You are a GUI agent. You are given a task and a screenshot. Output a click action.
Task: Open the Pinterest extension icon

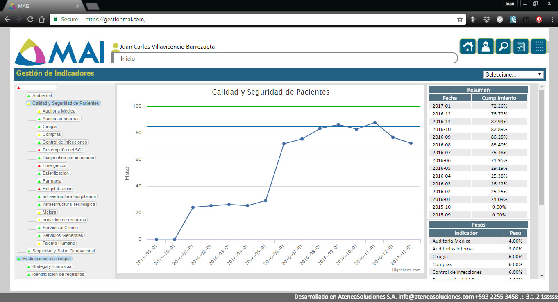click(539, 19)
